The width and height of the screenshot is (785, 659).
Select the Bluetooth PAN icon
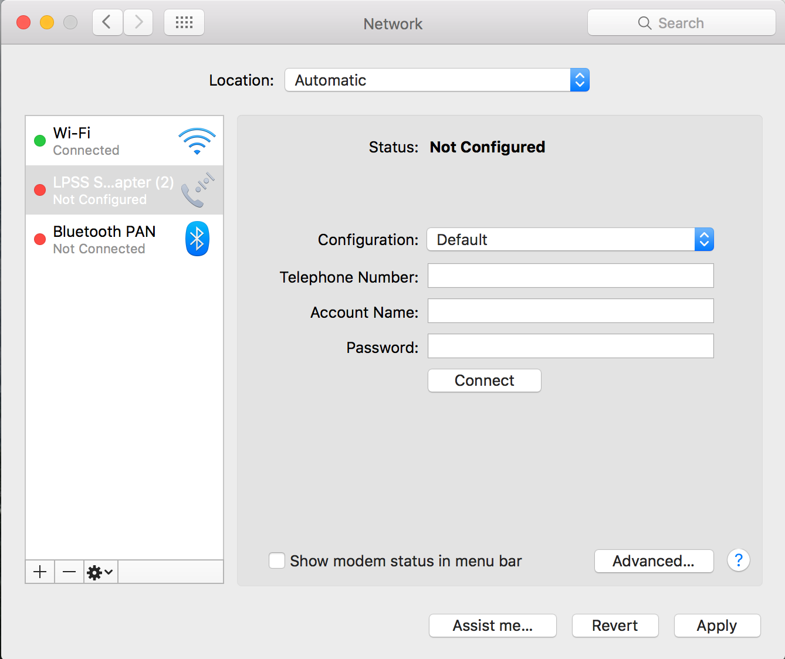tap(197, 238)
